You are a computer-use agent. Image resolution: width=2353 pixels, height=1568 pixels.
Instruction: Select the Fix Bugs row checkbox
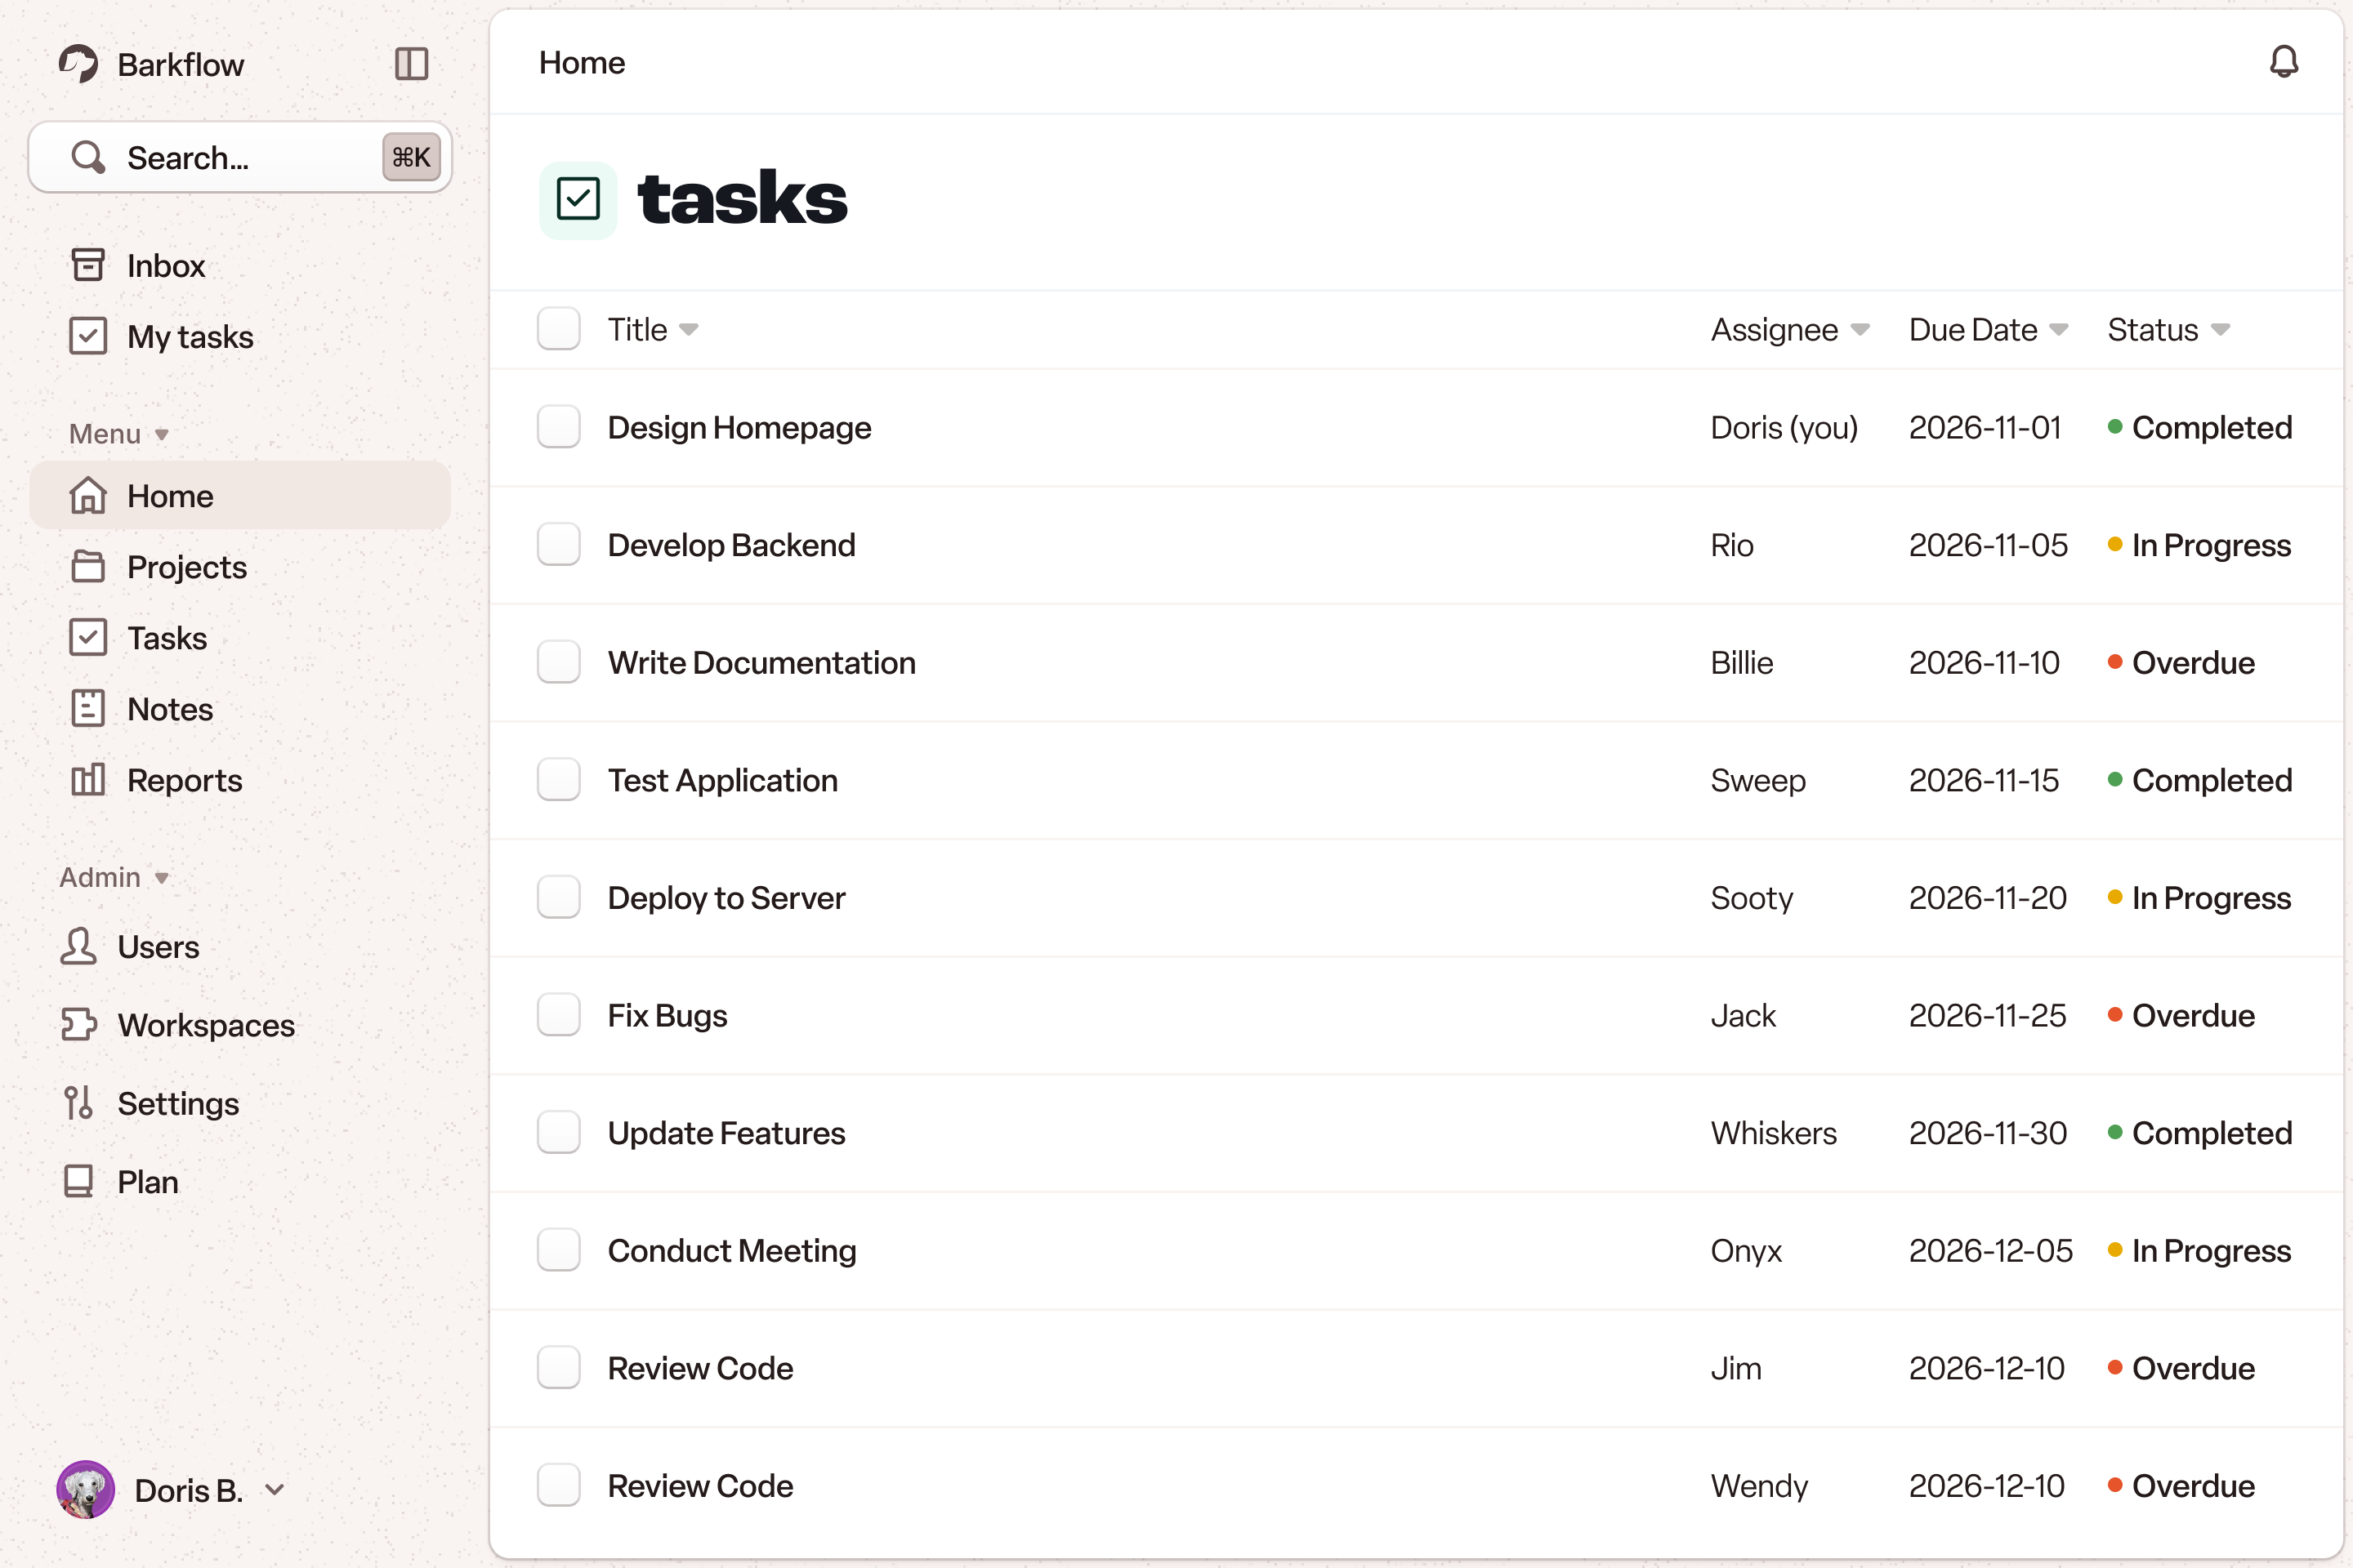point(558,1015)
